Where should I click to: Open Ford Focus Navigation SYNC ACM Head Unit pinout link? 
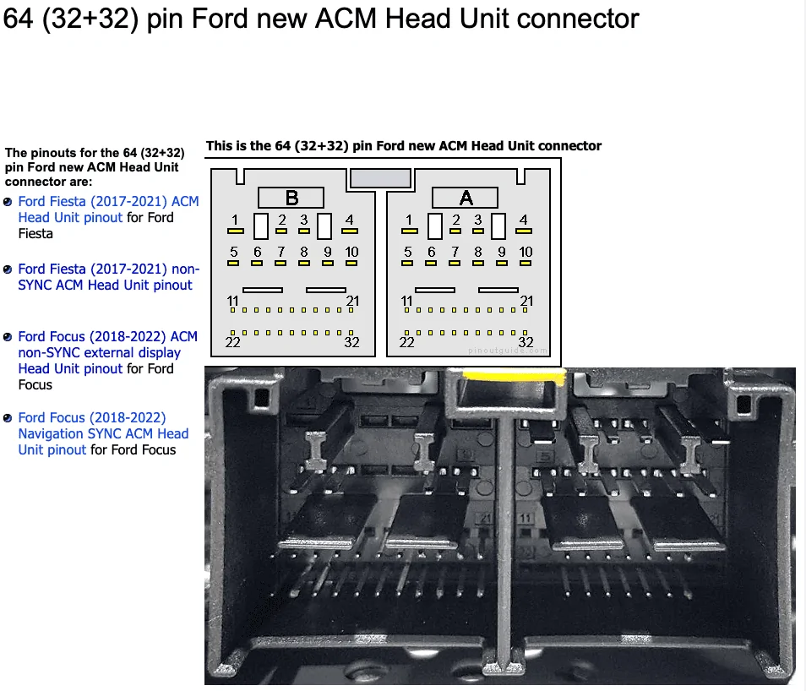click(103, 433)
